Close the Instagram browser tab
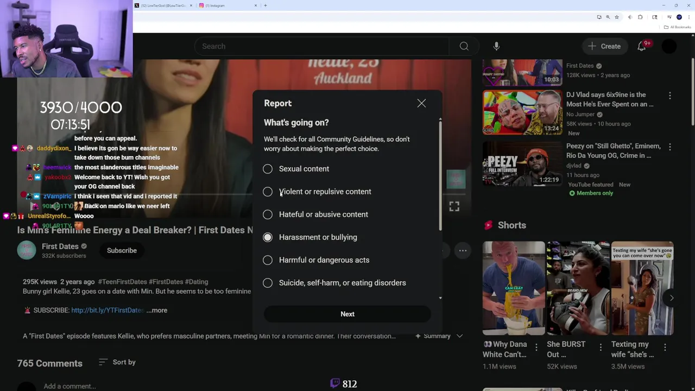 point(256,5)
